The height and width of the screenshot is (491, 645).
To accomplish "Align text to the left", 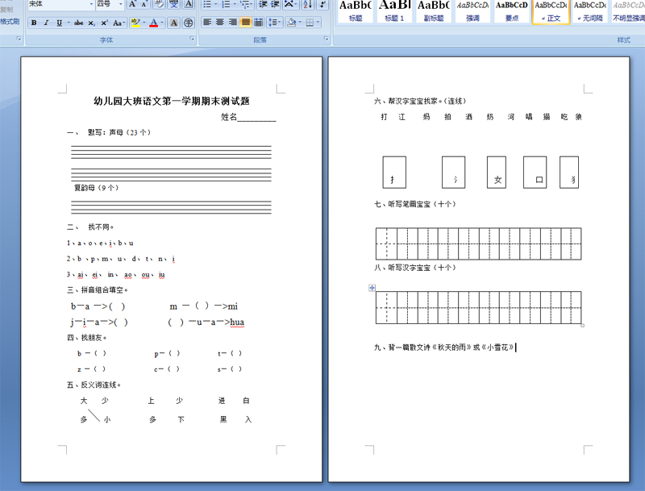I will pos(207,23).
